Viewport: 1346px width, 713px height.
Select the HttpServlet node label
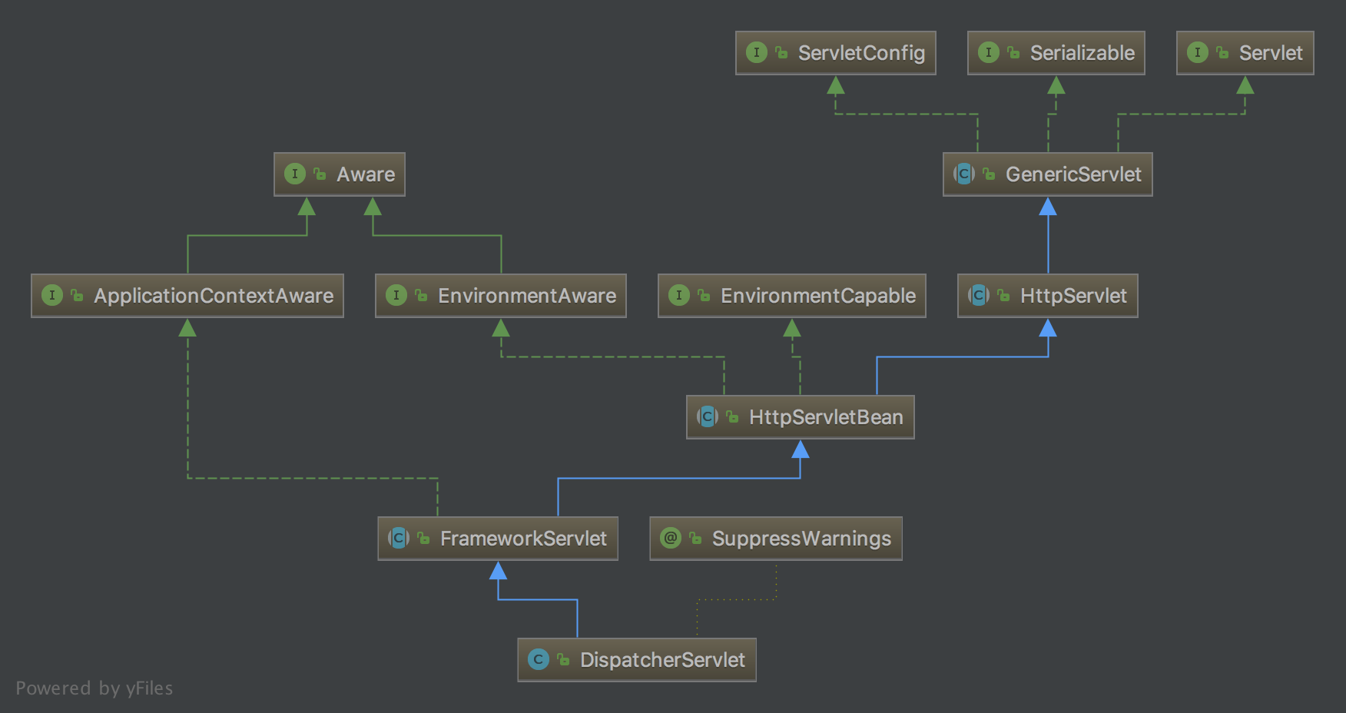pyautogui.click(x=1073, y=296)
